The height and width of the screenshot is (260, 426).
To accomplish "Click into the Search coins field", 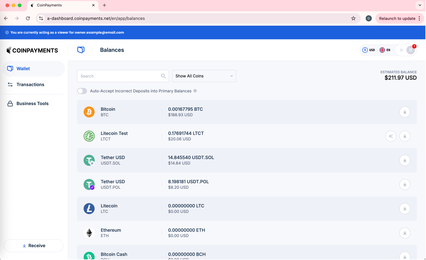I will point(119,76).
